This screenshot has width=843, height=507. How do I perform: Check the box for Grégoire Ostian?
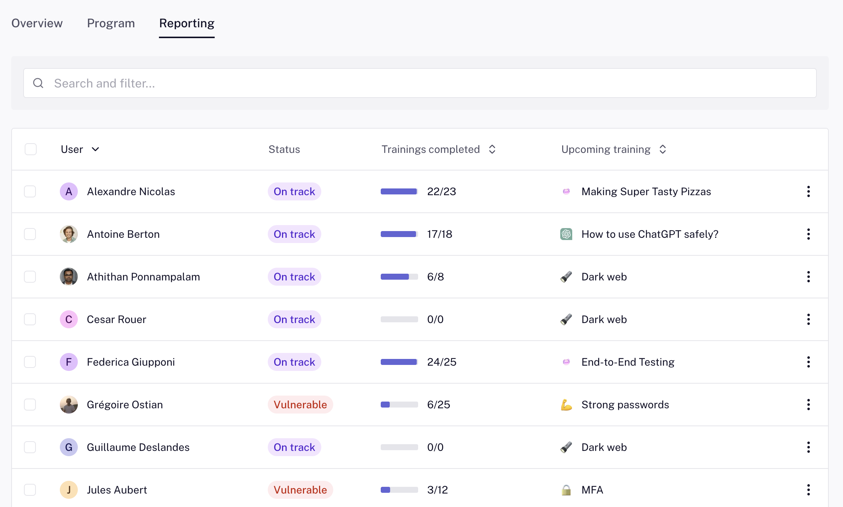pos(30,405)
